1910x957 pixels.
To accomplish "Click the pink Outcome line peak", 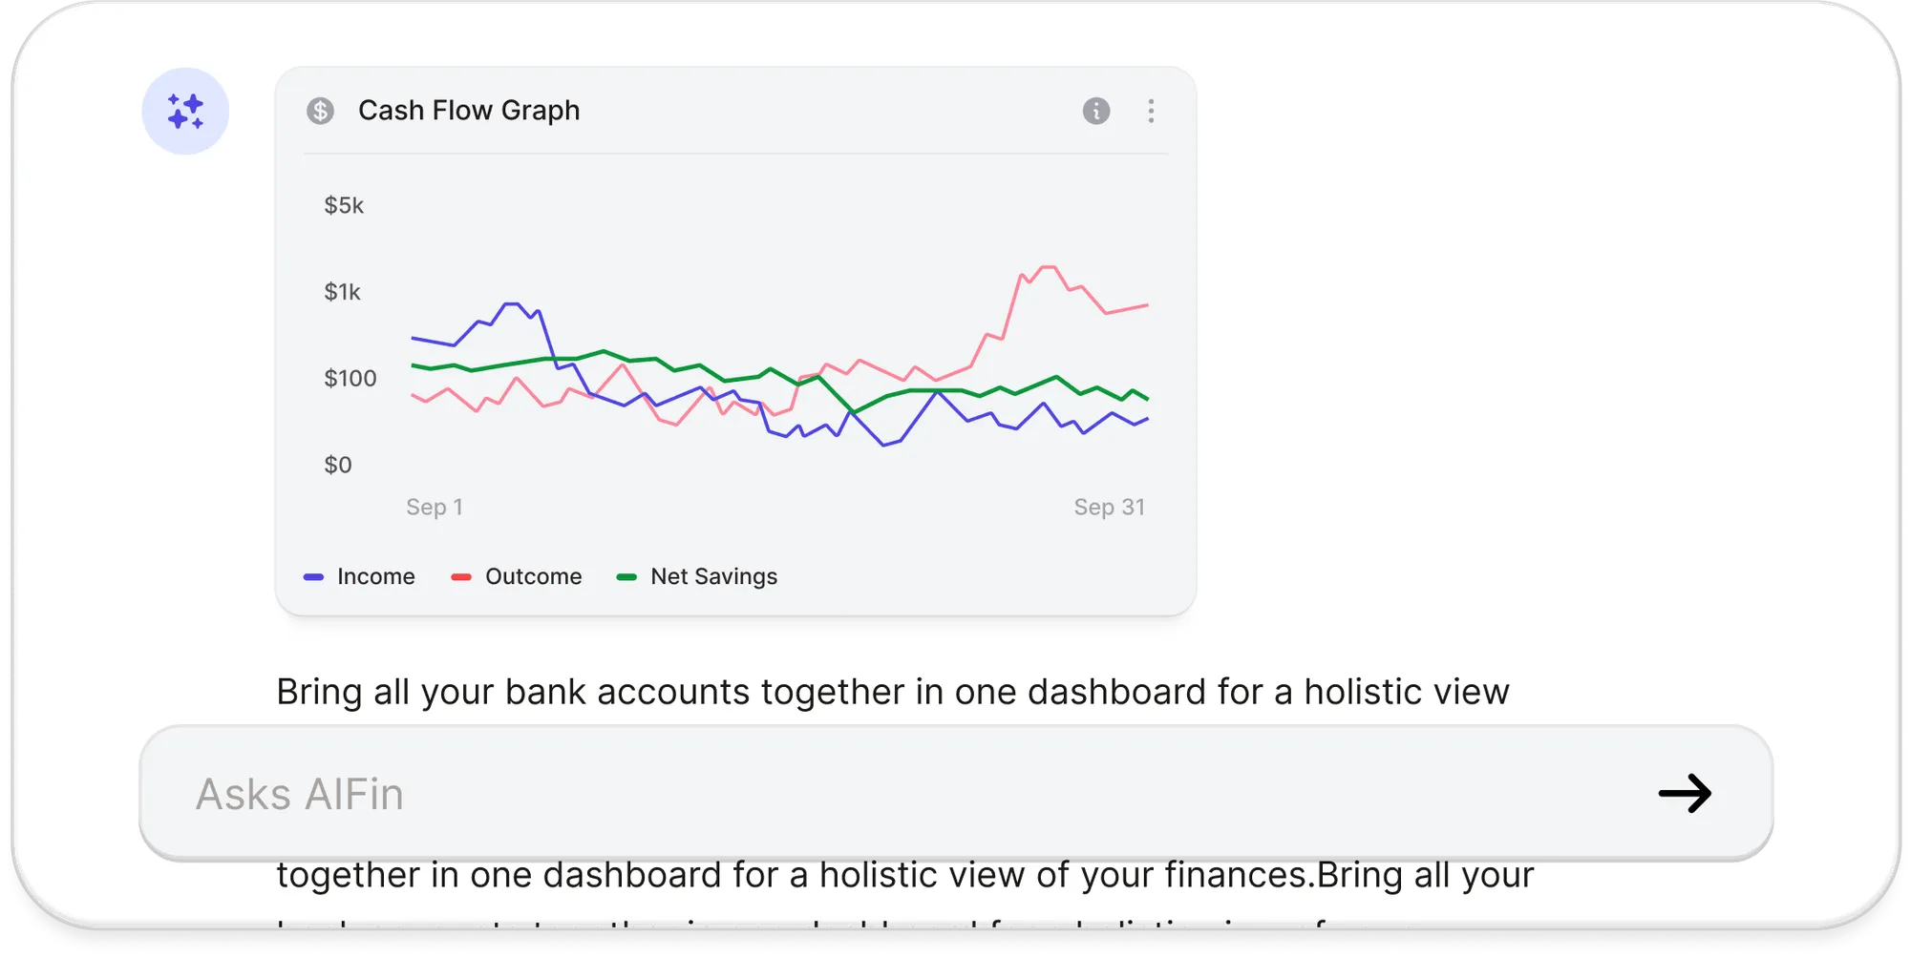I will point(1048,267).
